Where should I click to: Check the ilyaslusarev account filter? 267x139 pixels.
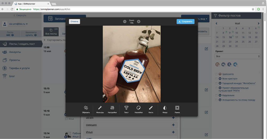click(217, 74)
